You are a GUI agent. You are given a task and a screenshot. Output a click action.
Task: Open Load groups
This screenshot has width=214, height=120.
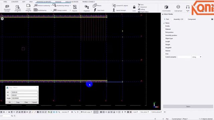click(178, 8)
